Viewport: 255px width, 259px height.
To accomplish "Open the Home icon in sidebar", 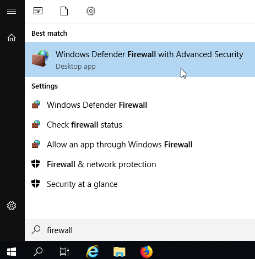I will [12, 37].
